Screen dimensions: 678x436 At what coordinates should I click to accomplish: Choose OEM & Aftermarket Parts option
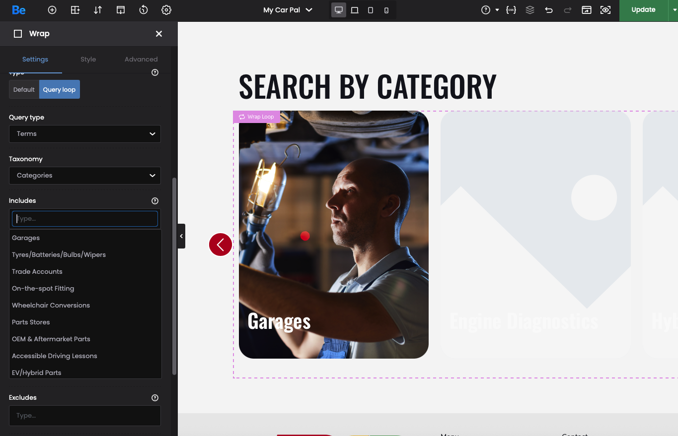click(x=85, y=339)
